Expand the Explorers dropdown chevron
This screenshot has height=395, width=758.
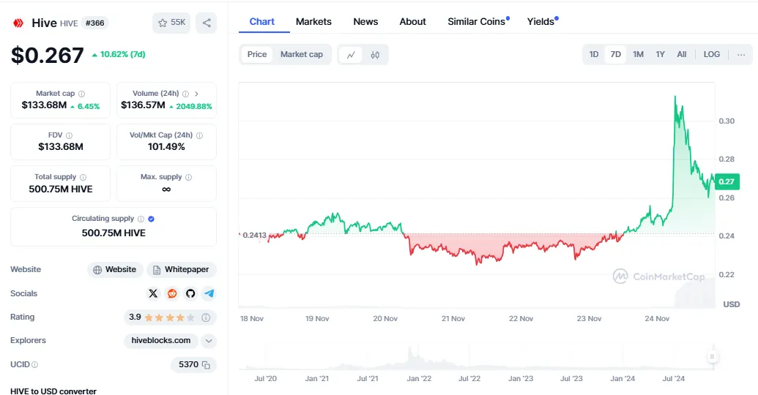(208, 340)
